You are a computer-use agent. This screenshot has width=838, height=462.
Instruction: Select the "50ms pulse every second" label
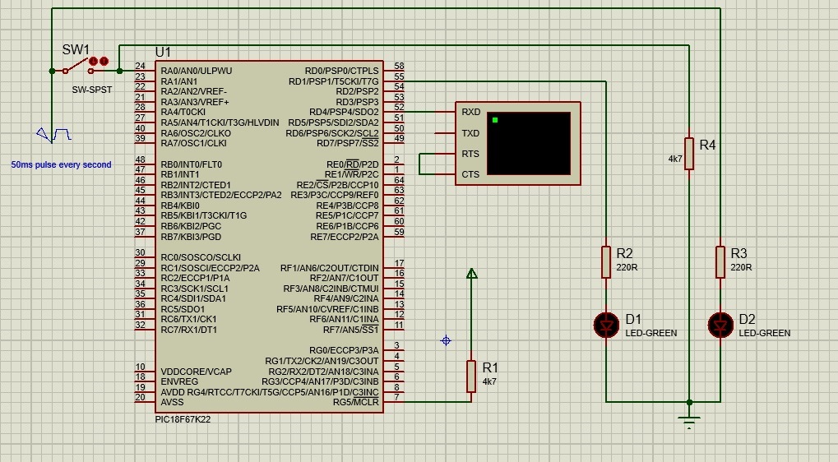[x=61, y=164]
